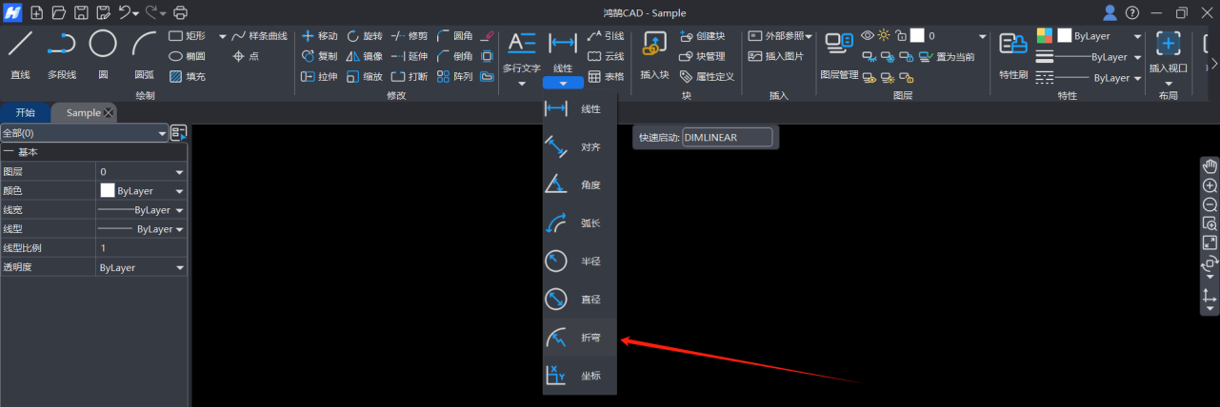This screenshot has width=1220, height=407.
Task: Open the 线型 linetype dropdown in properties panel
Action: click(179, 229)
